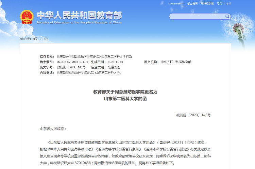
Task: Click 《普通高等学校设置暂行条例》 in the body
Action: pos(118,149)
